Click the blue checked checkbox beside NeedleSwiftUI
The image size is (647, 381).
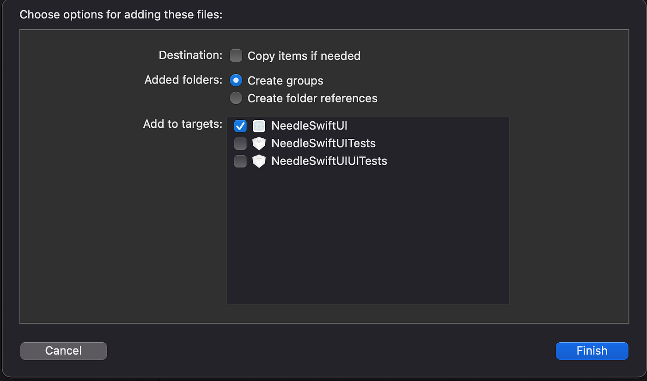[240, 126]
